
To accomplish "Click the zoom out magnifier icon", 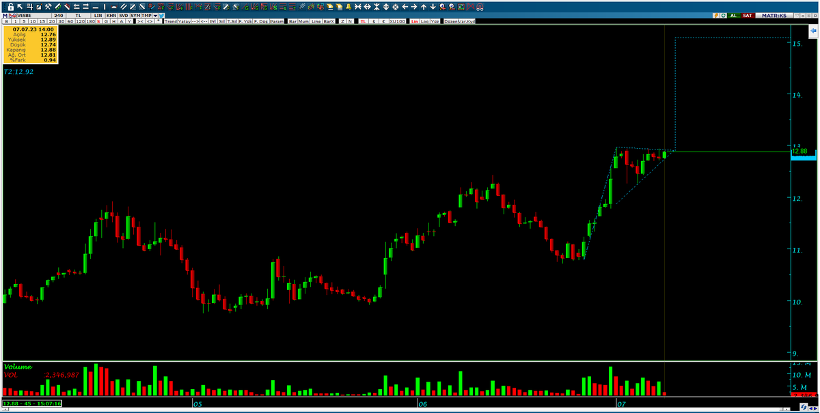I will pyautogui.click(x=452, y=7).
